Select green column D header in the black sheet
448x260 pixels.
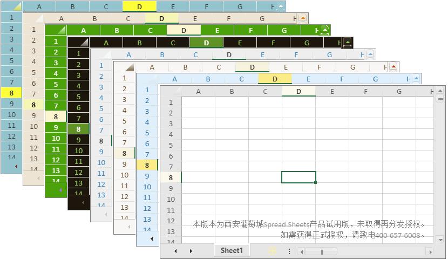pos(206,43)
